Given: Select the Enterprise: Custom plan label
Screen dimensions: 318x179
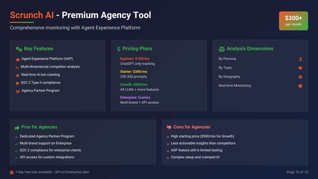Looking at the screenshot, I should pos(135,98).
